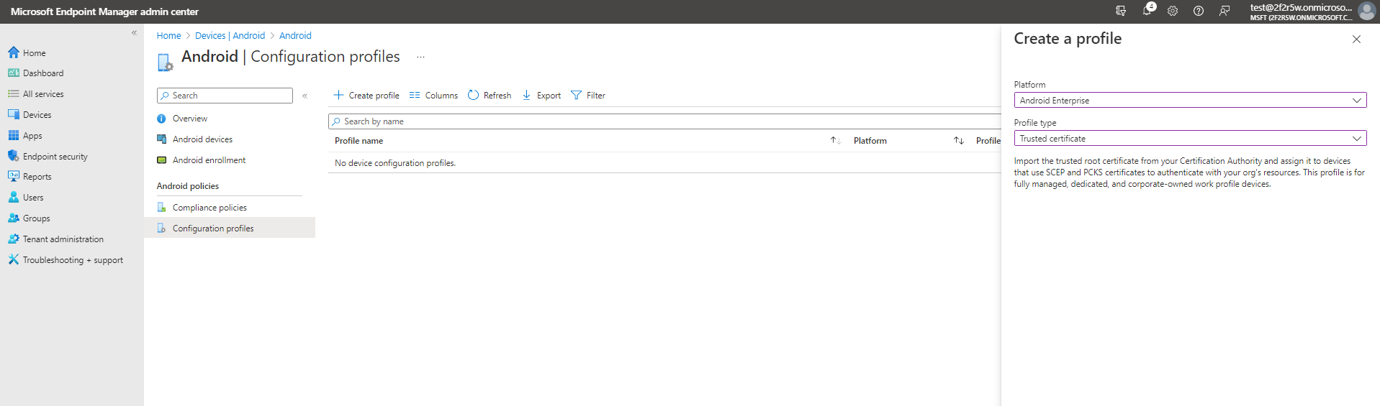Open the feedback icon in header

(x=1225, y=11)
